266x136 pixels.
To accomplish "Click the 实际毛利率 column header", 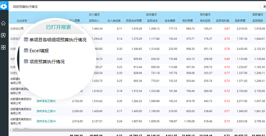I will (222, 21).
